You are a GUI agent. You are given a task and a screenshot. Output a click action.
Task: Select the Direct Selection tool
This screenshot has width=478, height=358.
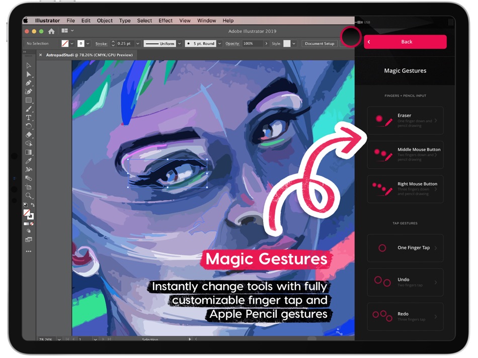pos(29,74)
